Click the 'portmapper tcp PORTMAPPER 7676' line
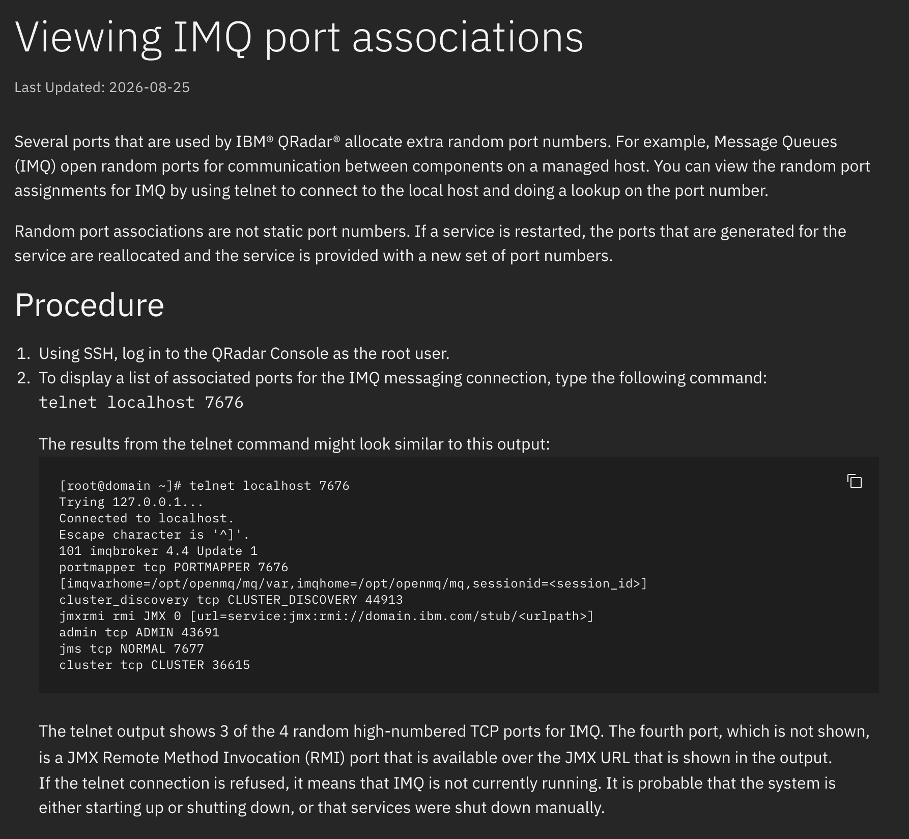This screenshot has width=909, height=839. (x=174, y=567)
